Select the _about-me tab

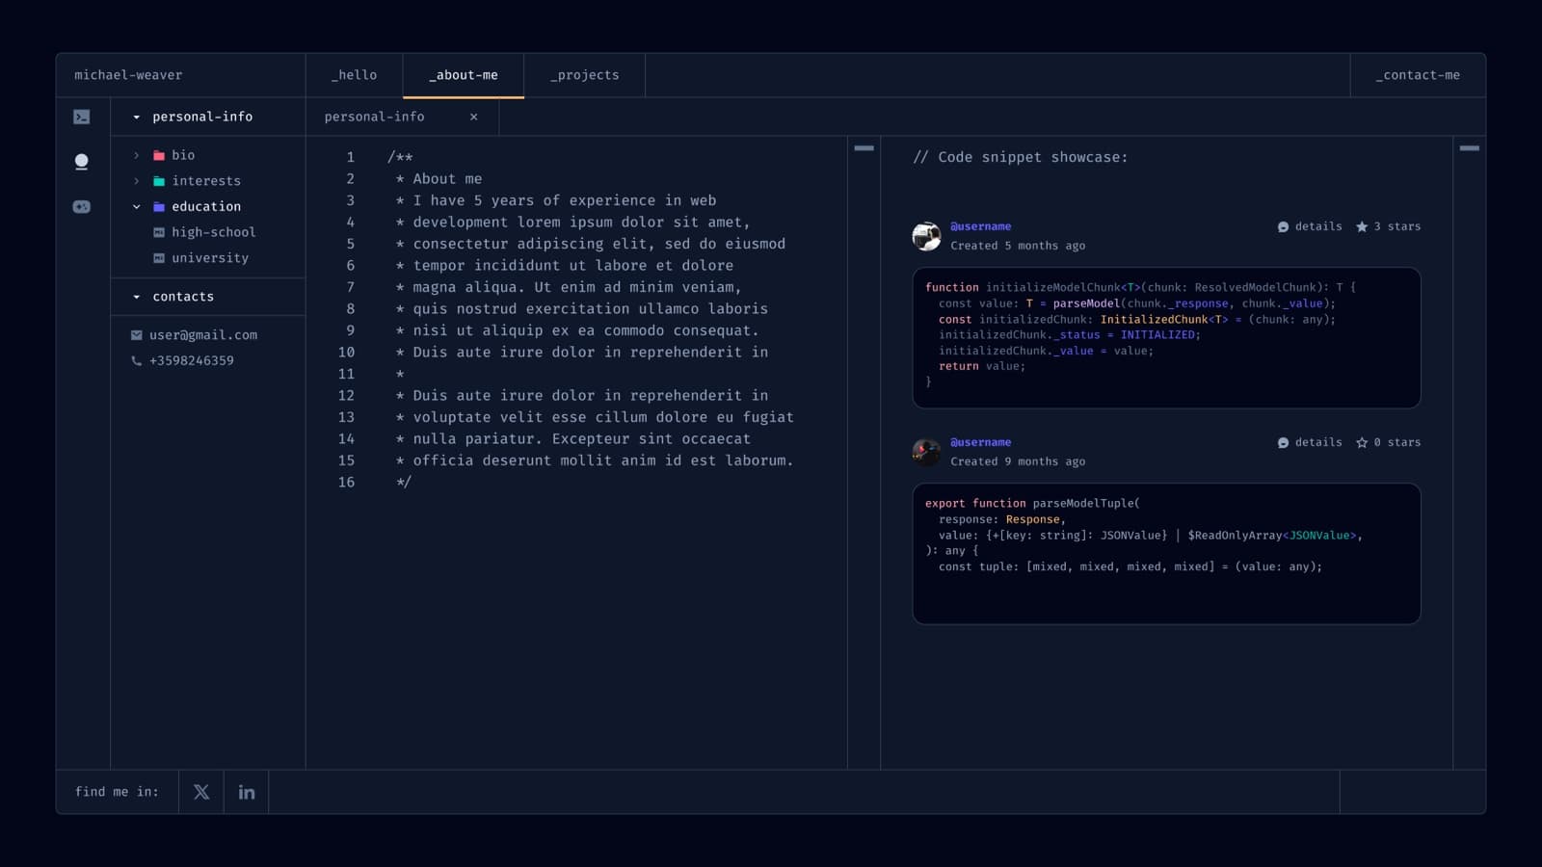[x=464, y=75]
